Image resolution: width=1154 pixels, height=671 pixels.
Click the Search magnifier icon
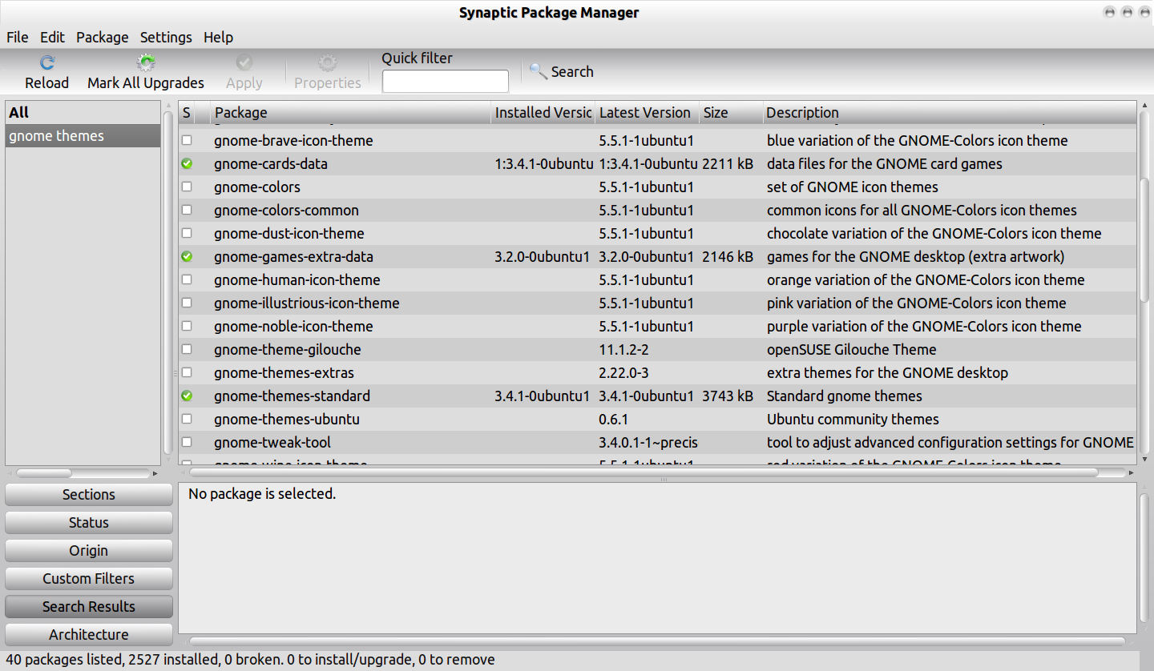[x=539, y=71]
